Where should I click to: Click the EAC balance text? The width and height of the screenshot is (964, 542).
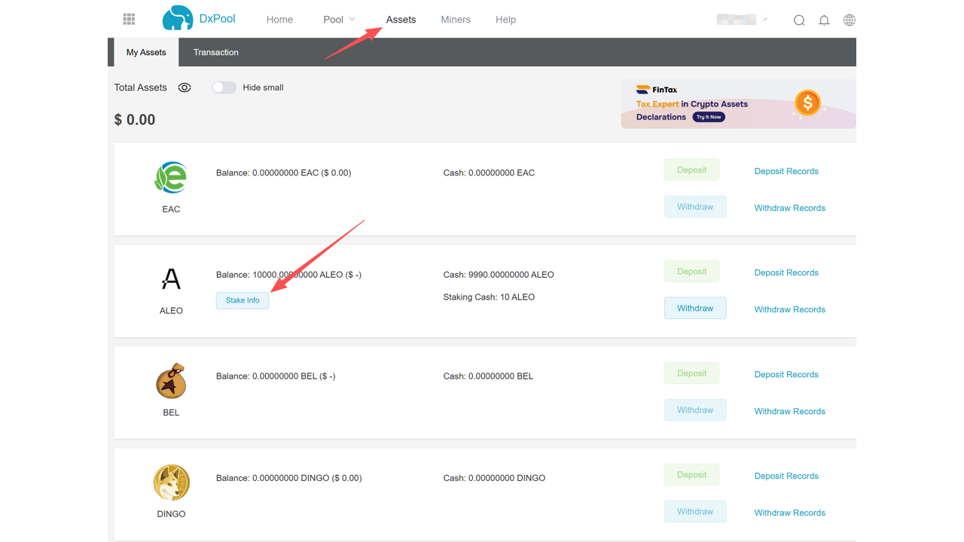coord(283,173)
